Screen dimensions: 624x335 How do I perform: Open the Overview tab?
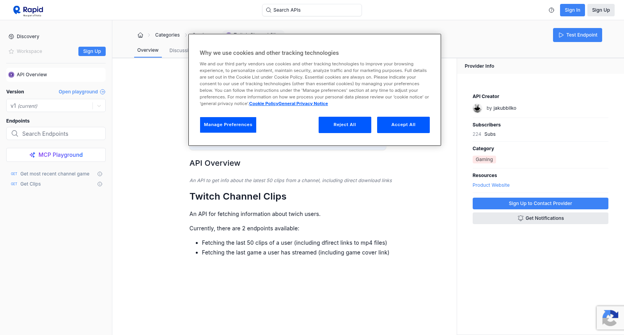[x=148, y=50]
